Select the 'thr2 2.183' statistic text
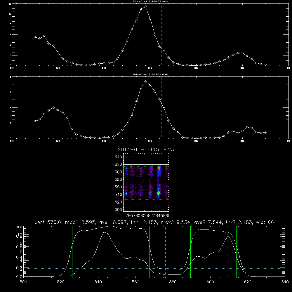This screenshot has height=292, width=292. [239, 222]
